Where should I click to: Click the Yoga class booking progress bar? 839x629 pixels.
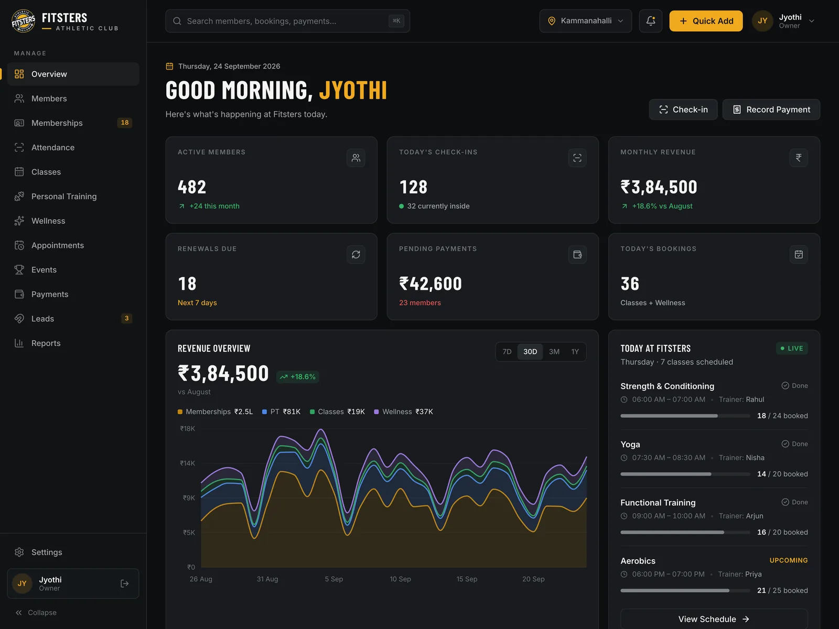[685, 474]
